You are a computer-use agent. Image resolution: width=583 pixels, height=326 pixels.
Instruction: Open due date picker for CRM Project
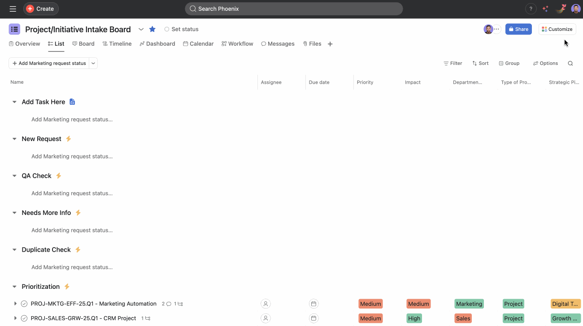[x=313, y=318]
